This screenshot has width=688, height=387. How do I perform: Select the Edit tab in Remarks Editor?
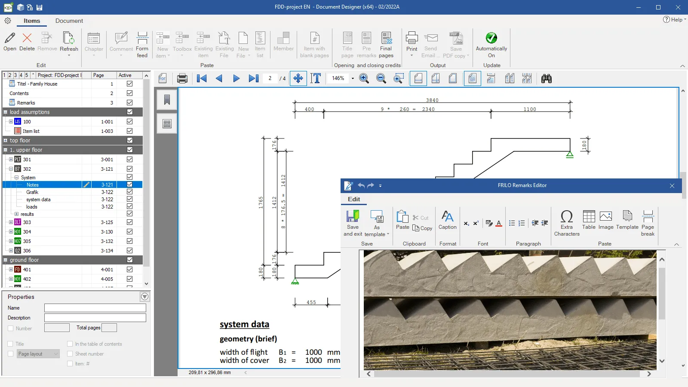point(354,199)
